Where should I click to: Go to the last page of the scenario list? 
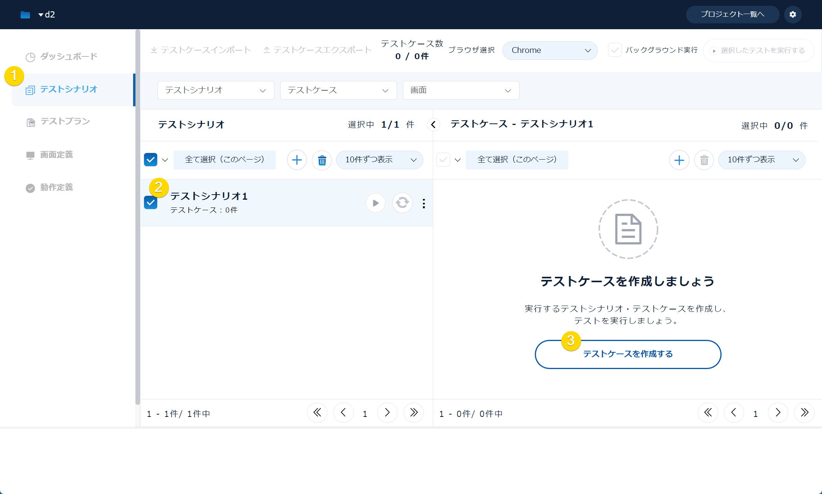tap(413, 413)
